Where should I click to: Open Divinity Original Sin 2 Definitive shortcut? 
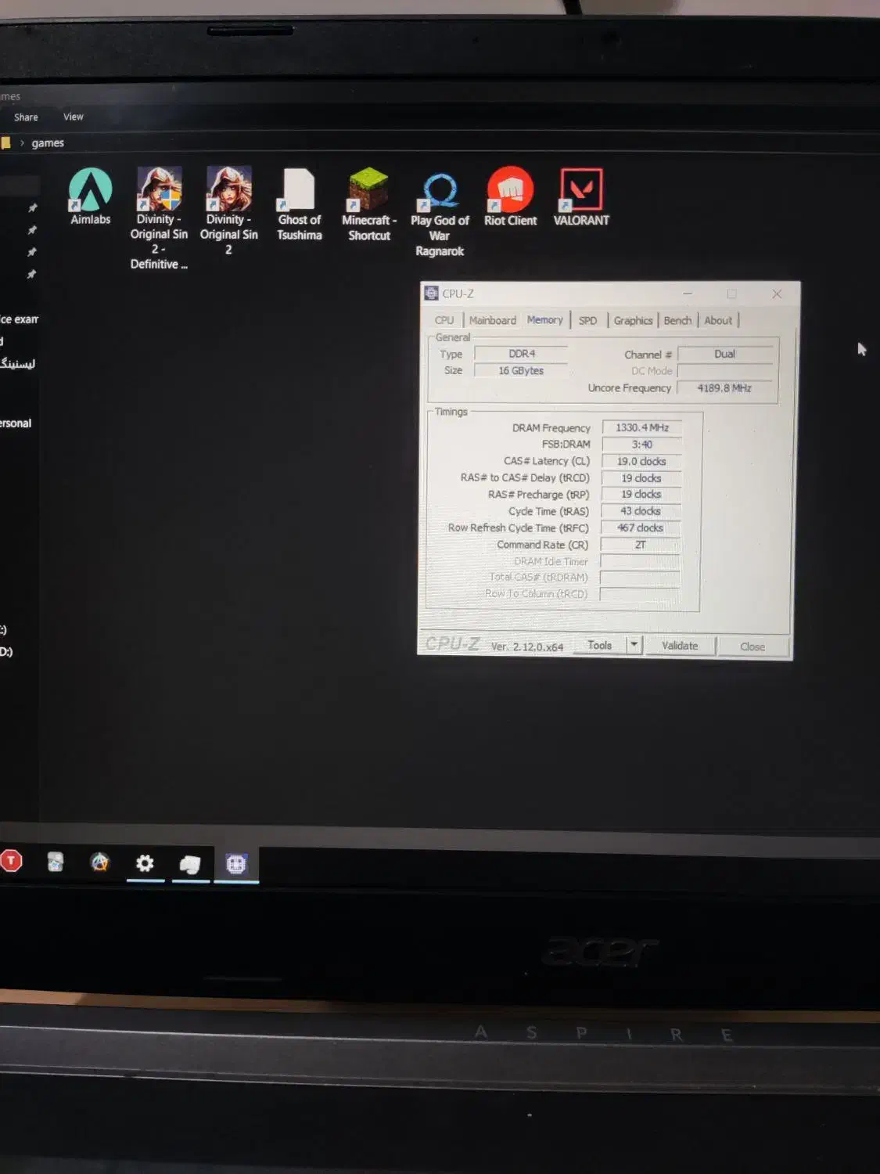point(159,191)
